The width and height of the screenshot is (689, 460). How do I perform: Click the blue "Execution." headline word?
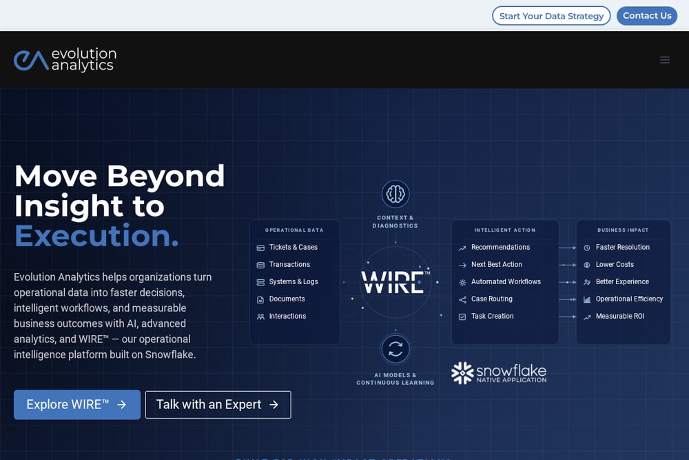96,236
